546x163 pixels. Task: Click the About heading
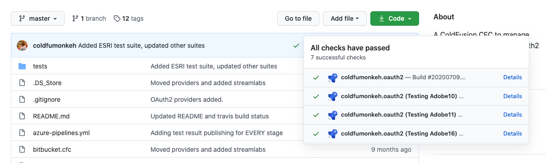click(x=444, y=17)
